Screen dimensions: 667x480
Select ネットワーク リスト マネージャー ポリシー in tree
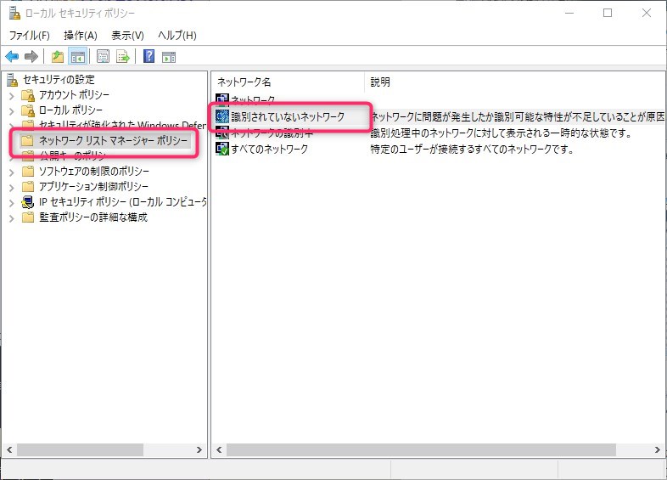pyautogui.click(x=113, y=140)
